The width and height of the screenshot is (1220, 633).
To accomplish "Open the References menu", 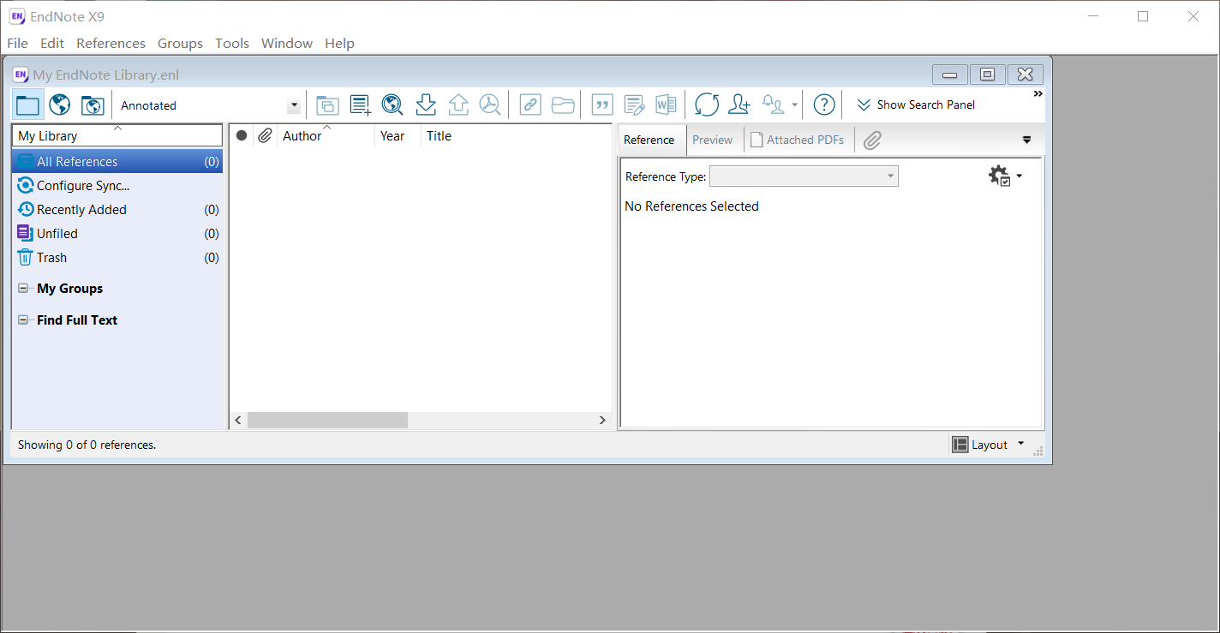I will [111, 43].
